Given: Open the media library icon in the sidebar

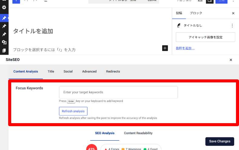Looking at the screenshot, I should (x=4, y=42).
